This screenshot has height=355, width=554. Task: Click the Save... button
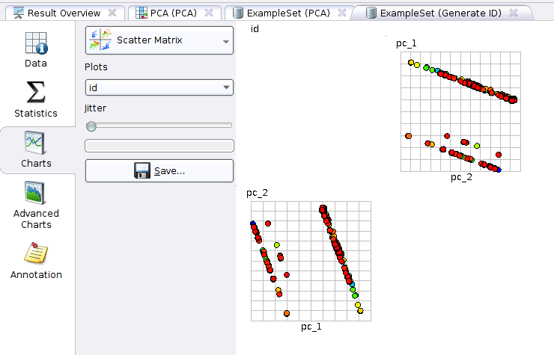(159, 171)
